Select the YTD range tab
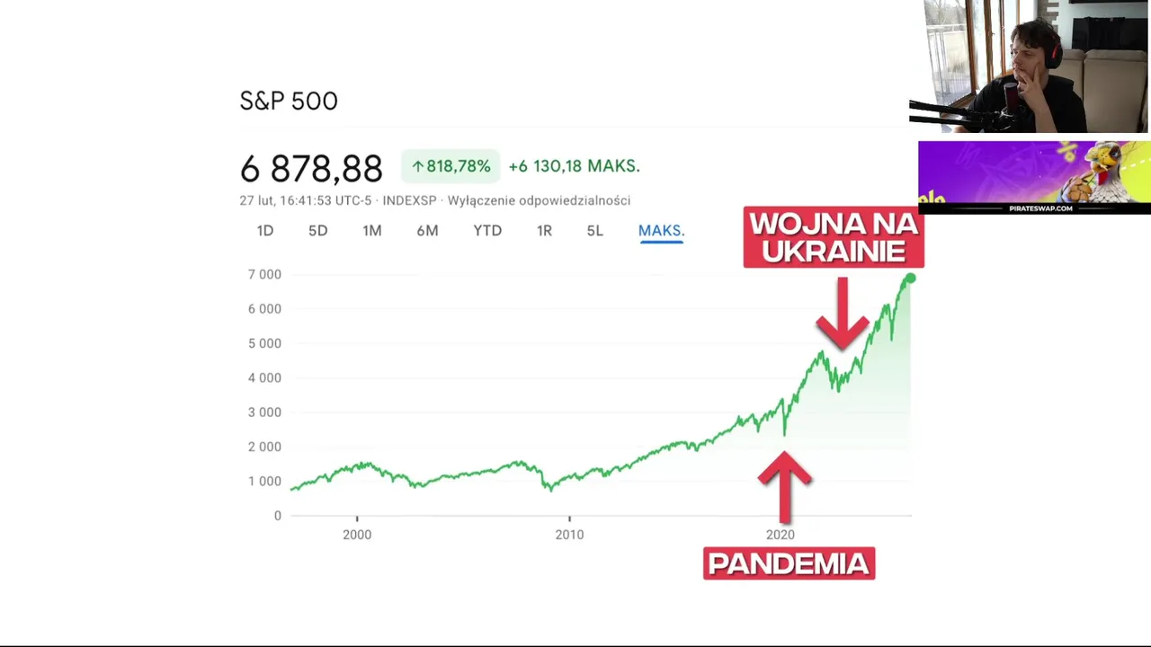 (487, 231)
